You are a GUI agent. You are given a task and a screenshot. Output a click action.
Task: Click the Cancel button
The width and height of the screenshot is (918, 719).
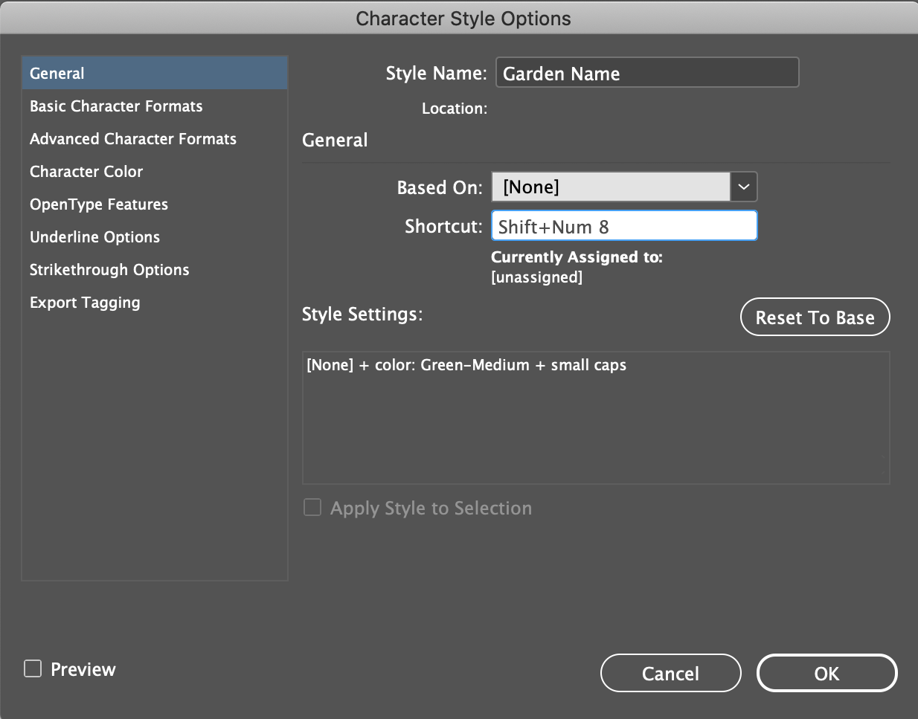tap(671, 673)
